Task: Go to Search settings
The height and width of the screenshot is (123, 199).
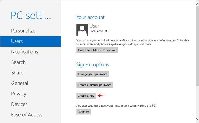Action: 18,62
